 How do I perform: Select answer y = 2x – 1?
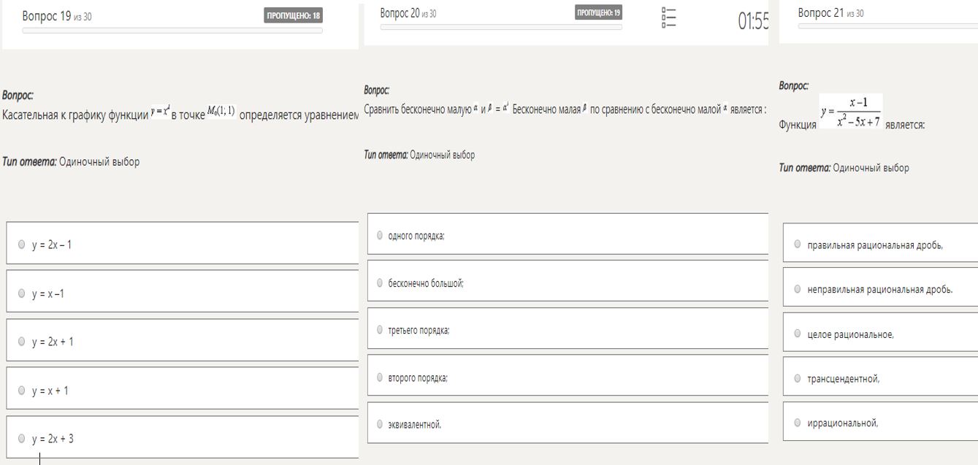[23, 245]
